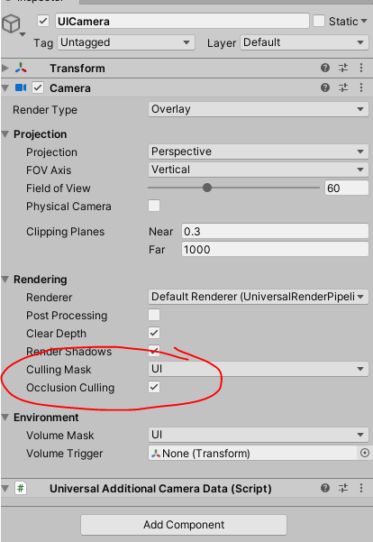The height and width of the screenshot is (542, 373).
Task: Click the GameObject cube icon
Action: [x=11, y=23]
